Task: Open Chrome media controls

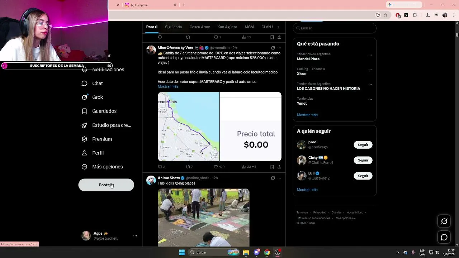Action: point(436,15)
